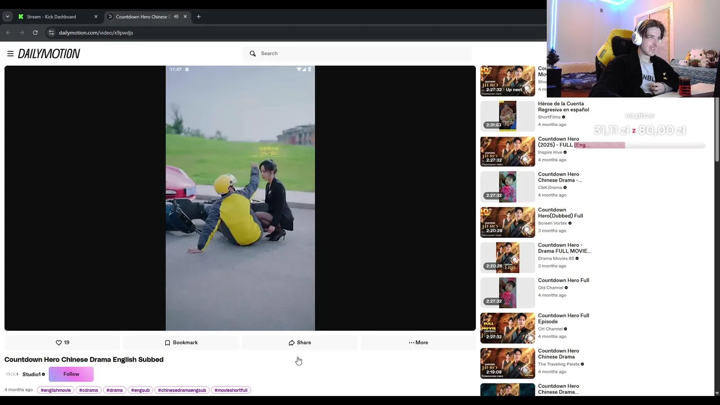The width and height of the screenshot is (720, 405).
Task: Open The Traveling Palate video thumbnail
Action: tap(507, 363)
